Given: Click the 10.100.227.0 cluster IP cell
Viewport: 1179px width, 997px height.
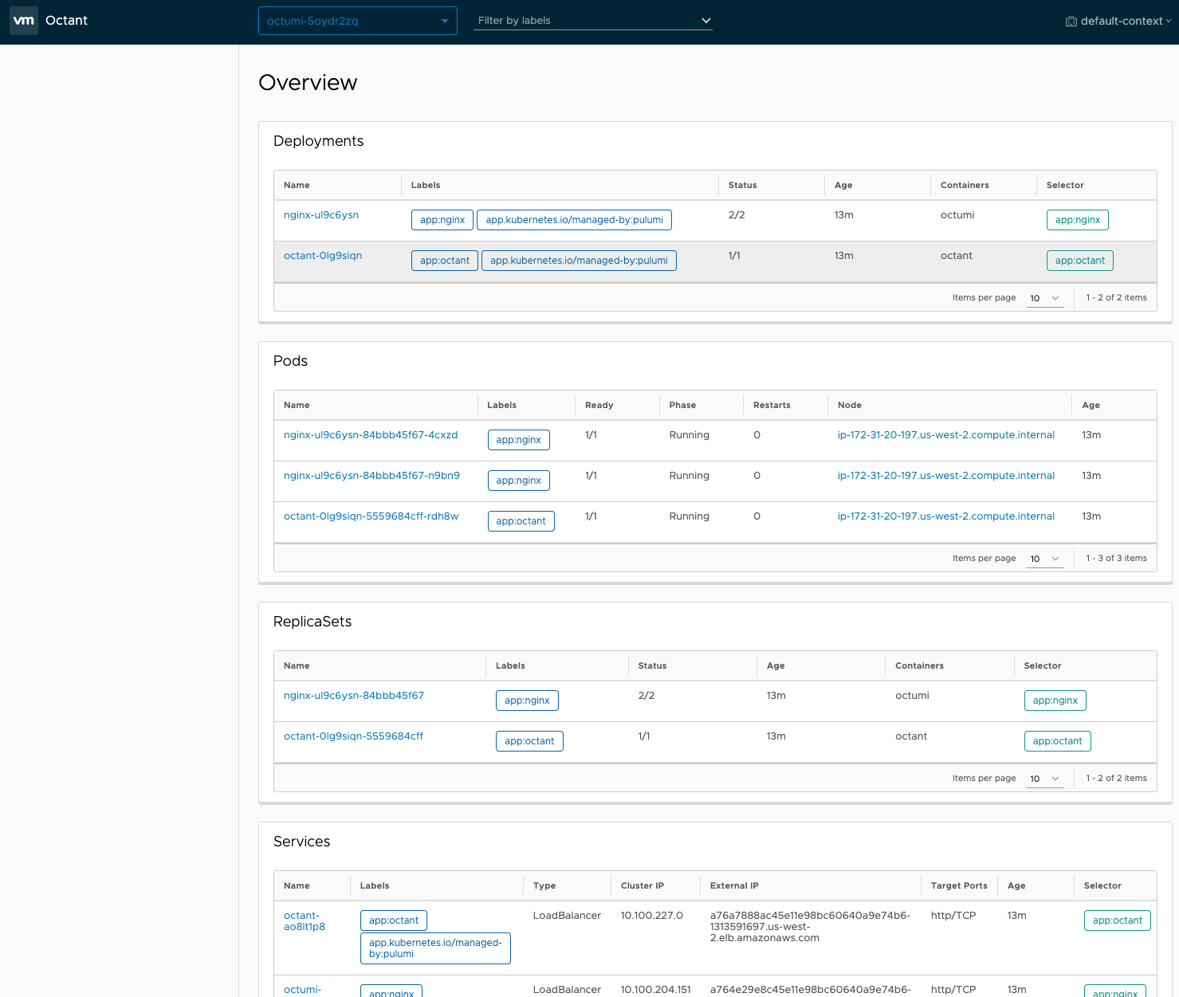Looking at the screenshot, I should point(652,916).
